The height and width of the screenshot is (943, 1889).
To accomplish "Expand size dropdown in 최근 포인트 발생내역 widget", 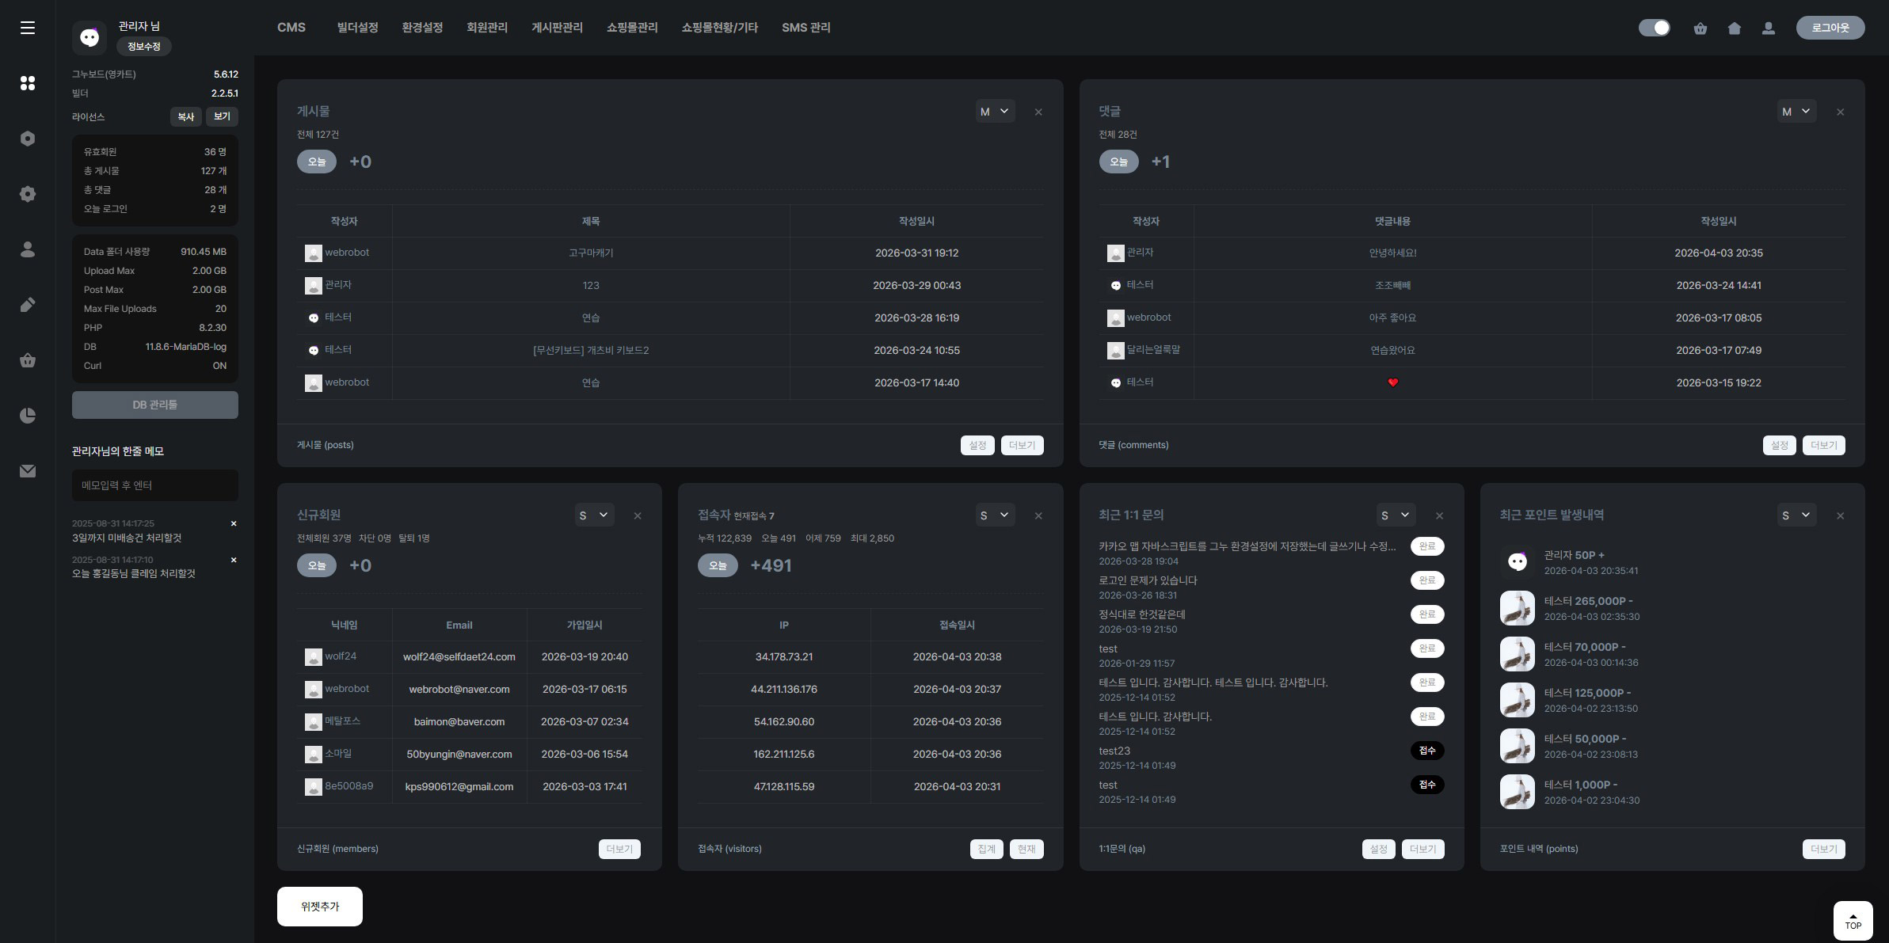I will point(1796,515).
